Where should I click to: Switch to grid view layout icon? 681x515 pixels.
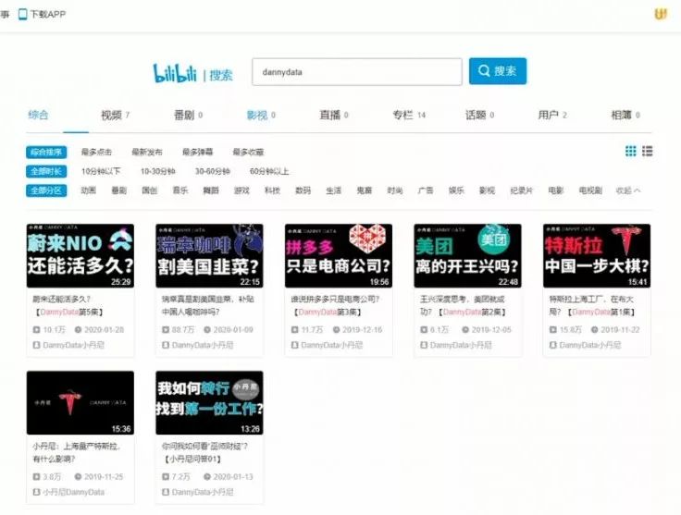click(631, 151)
